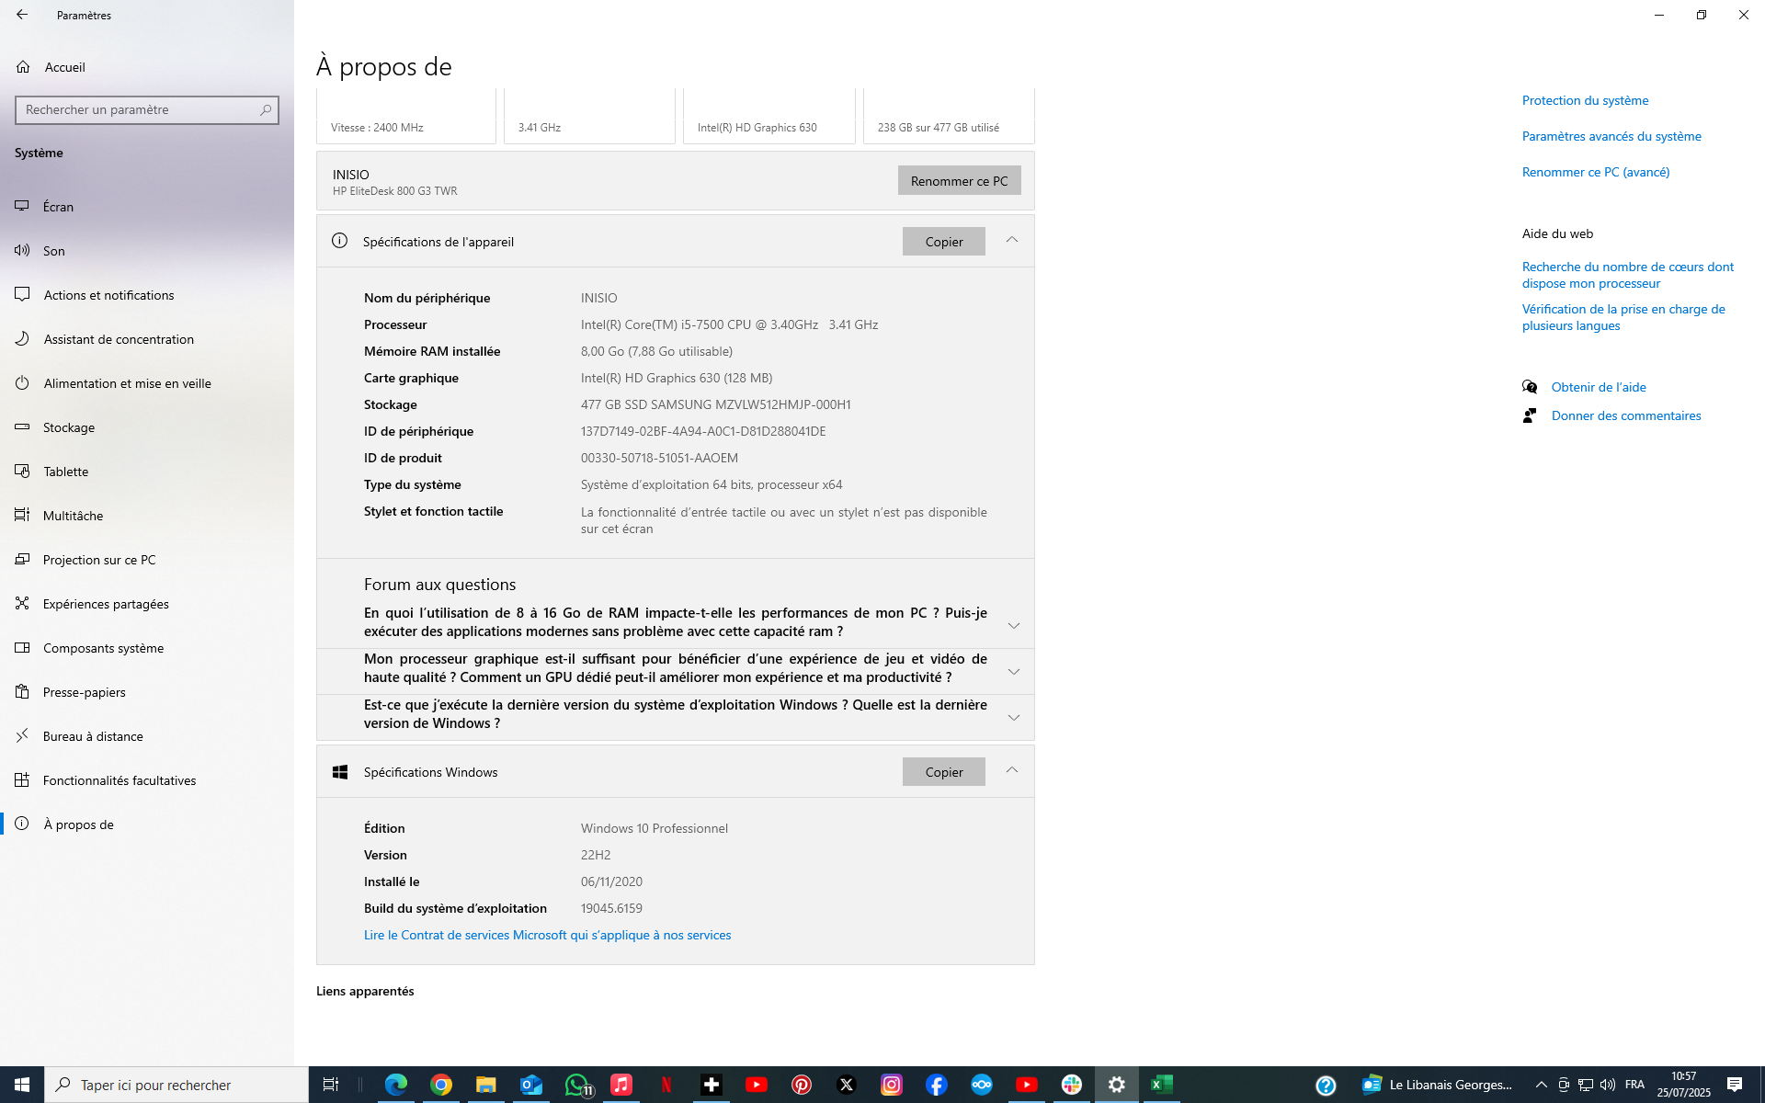Select Presse-papiers in sidebar
Screen dimensions: 1765x1103
(x=84, y=692)
